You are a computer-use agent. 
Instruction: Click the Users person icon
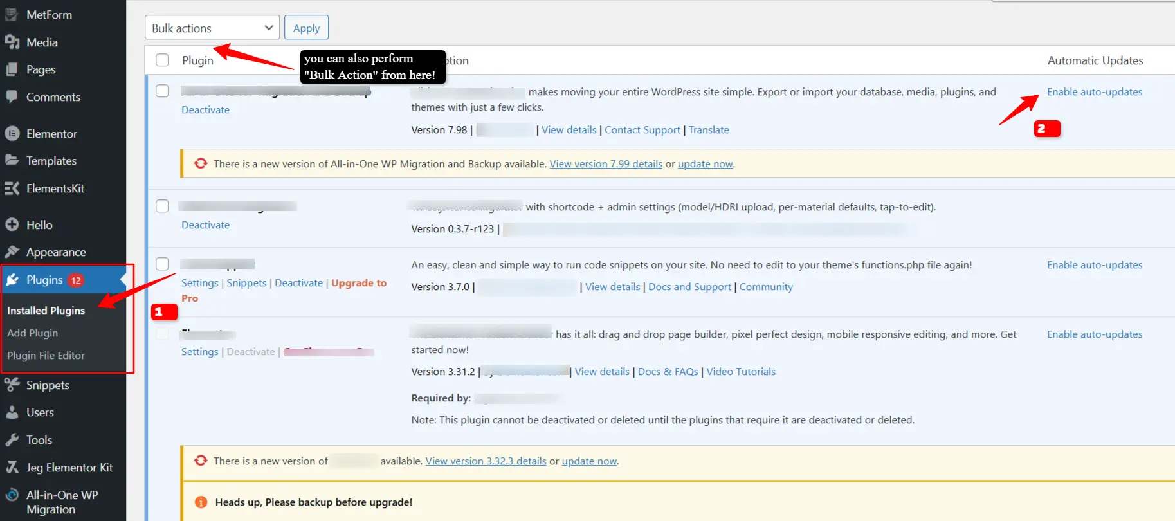[12, 412]
